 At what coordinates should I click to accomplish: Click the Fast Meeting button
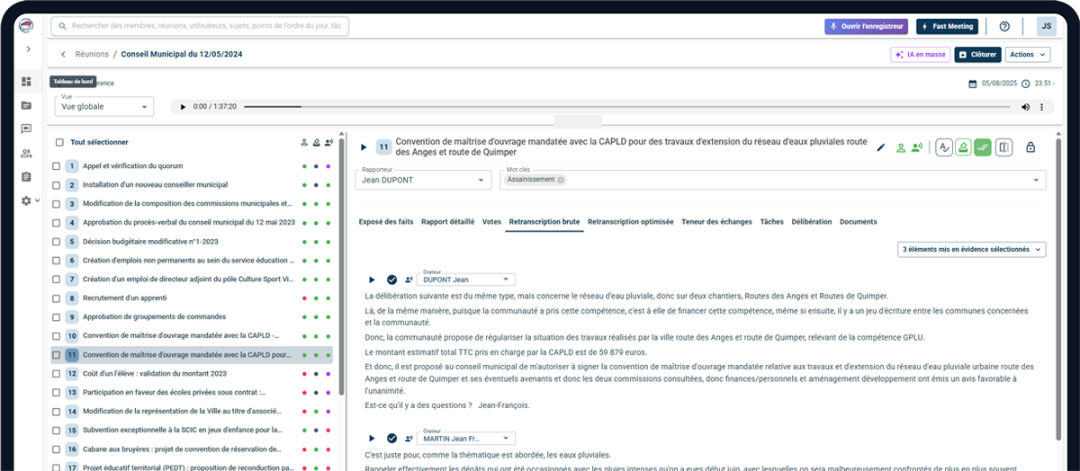[x=947, y=27]
